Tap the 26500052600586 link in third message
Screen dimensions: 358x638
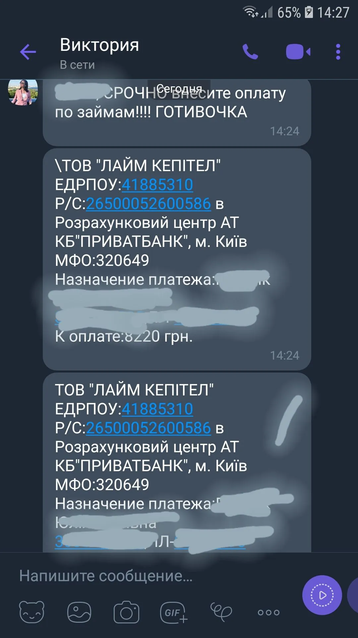tap(149, 428)
